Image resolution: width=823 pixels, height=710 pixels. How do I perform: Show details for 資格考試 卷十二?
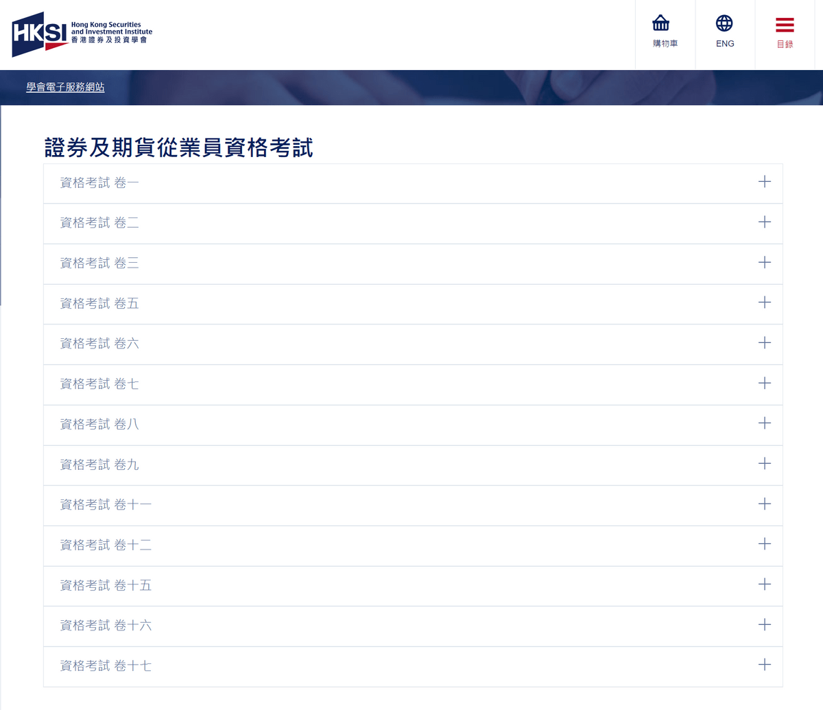[764, 544]
